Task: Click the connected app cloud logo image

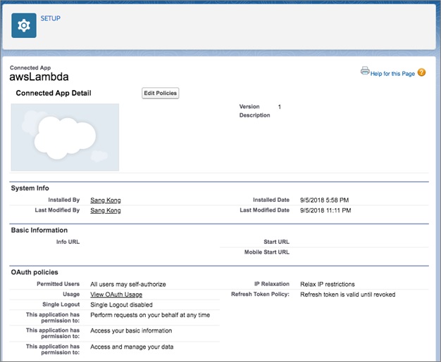Action: pyautogui.click(x=65, y=137)
